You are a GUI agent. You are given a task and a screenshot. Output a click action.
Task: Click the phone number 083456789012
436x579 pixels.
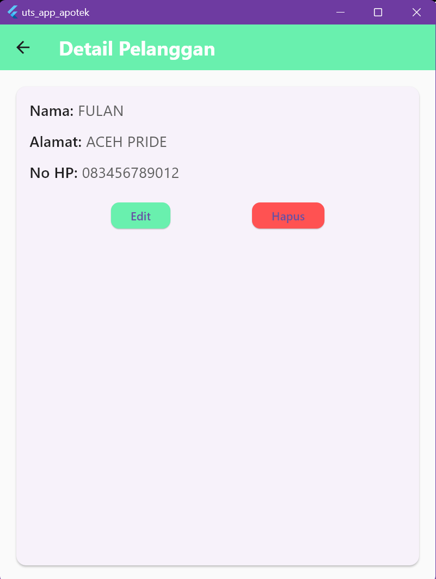pos(131,173)
